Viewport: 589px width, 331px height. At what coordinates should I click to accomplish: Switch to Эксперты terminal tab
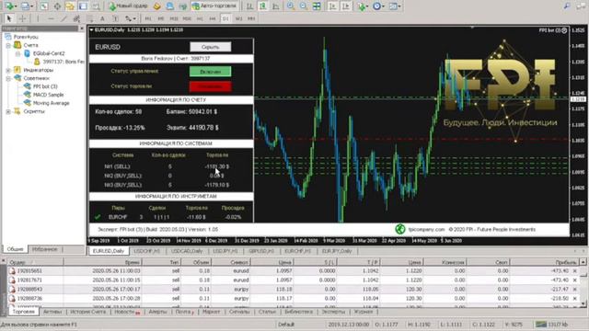point(333,312)
